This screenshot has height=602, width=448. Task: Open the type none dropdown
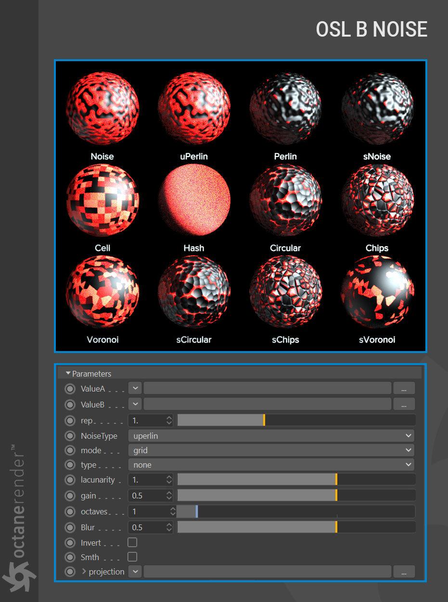click(x=271, y=465)
